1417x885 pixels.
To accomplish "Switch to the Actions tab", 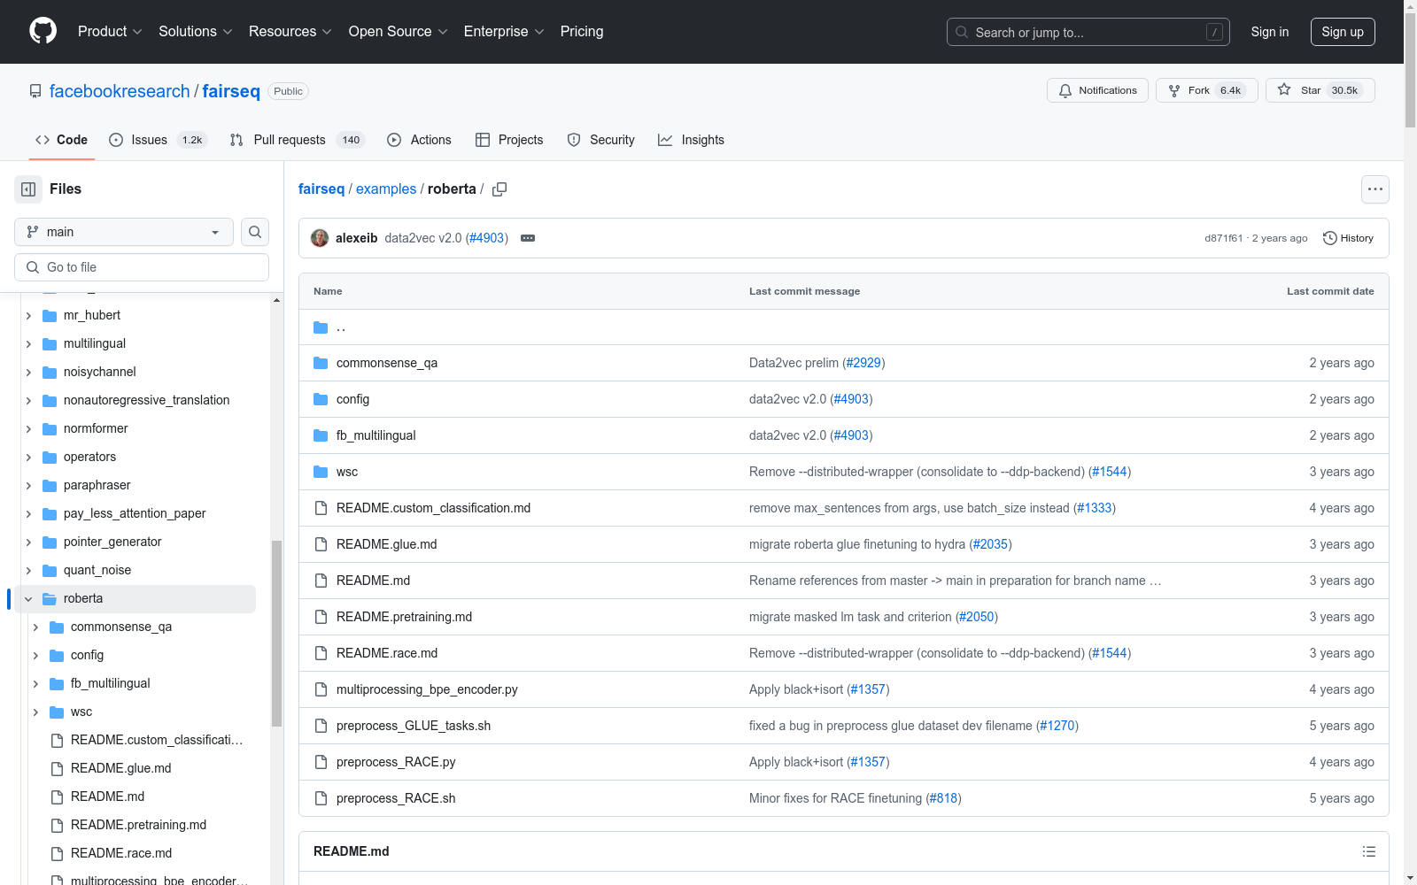I will click(x=419, y=140).
